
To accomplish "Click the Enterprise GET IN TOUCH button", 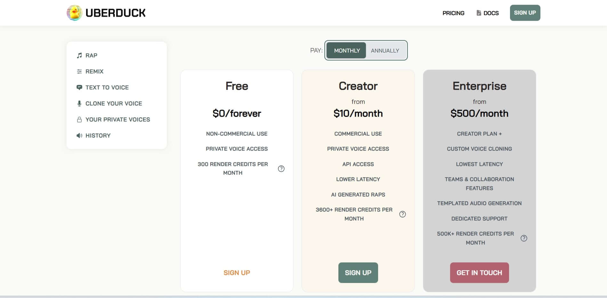I will click(479, 273).
